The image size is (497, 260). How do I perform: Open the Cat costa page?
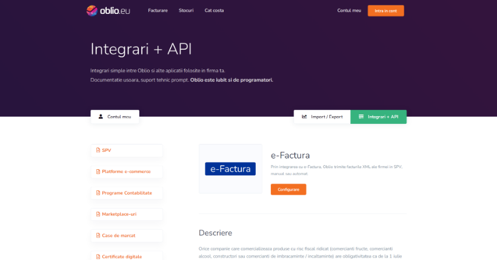click(215, 10)
